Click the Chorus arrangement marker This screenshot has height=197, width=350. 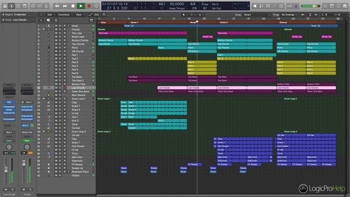coord(306,22)
